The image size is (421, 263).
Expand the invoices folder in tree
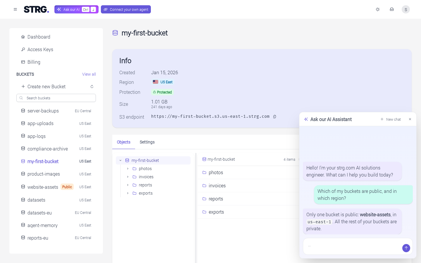[128, 177]
